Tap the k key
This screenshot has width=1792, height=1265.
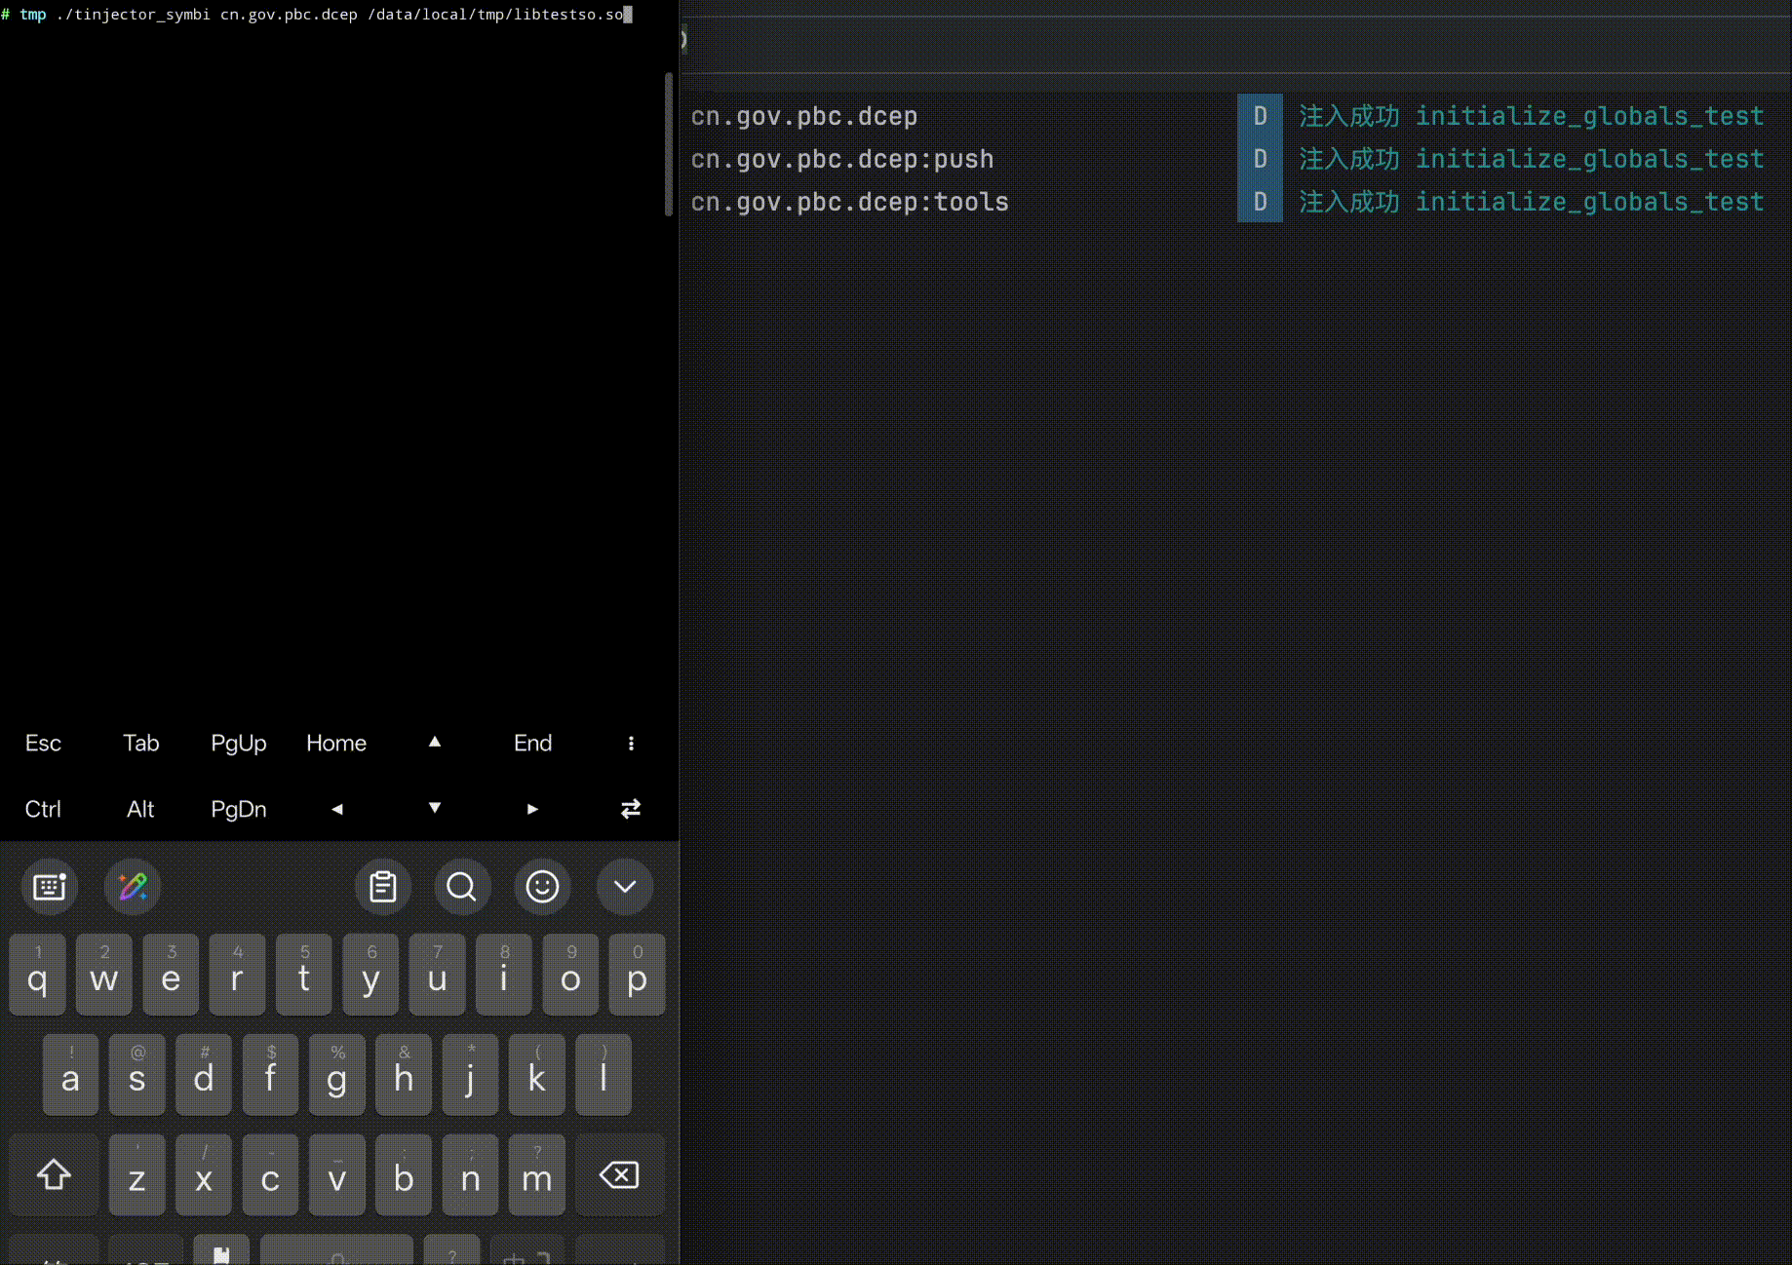pos(537,1075)
